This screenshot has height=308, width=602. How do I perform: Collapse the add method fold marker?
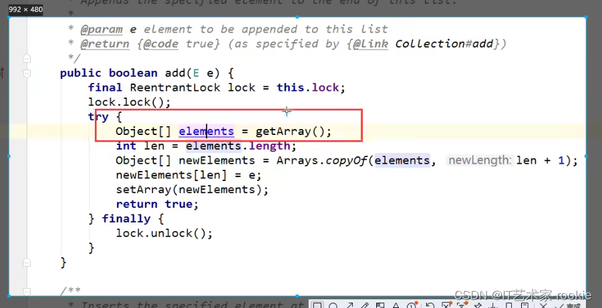point(27,73)
